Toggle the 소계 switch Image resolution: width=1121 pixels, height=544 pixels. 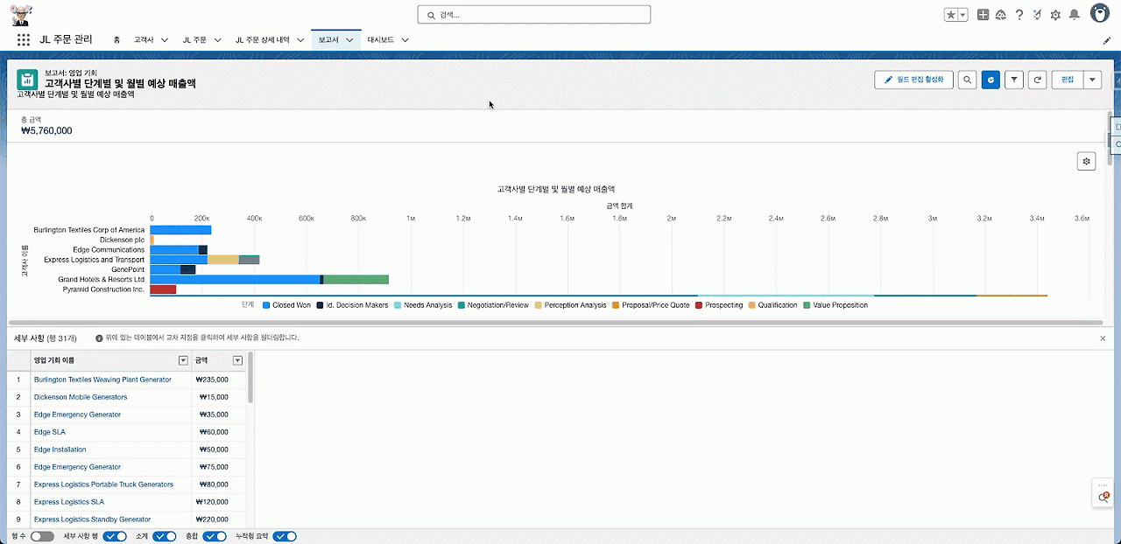[x=165, y=536]
